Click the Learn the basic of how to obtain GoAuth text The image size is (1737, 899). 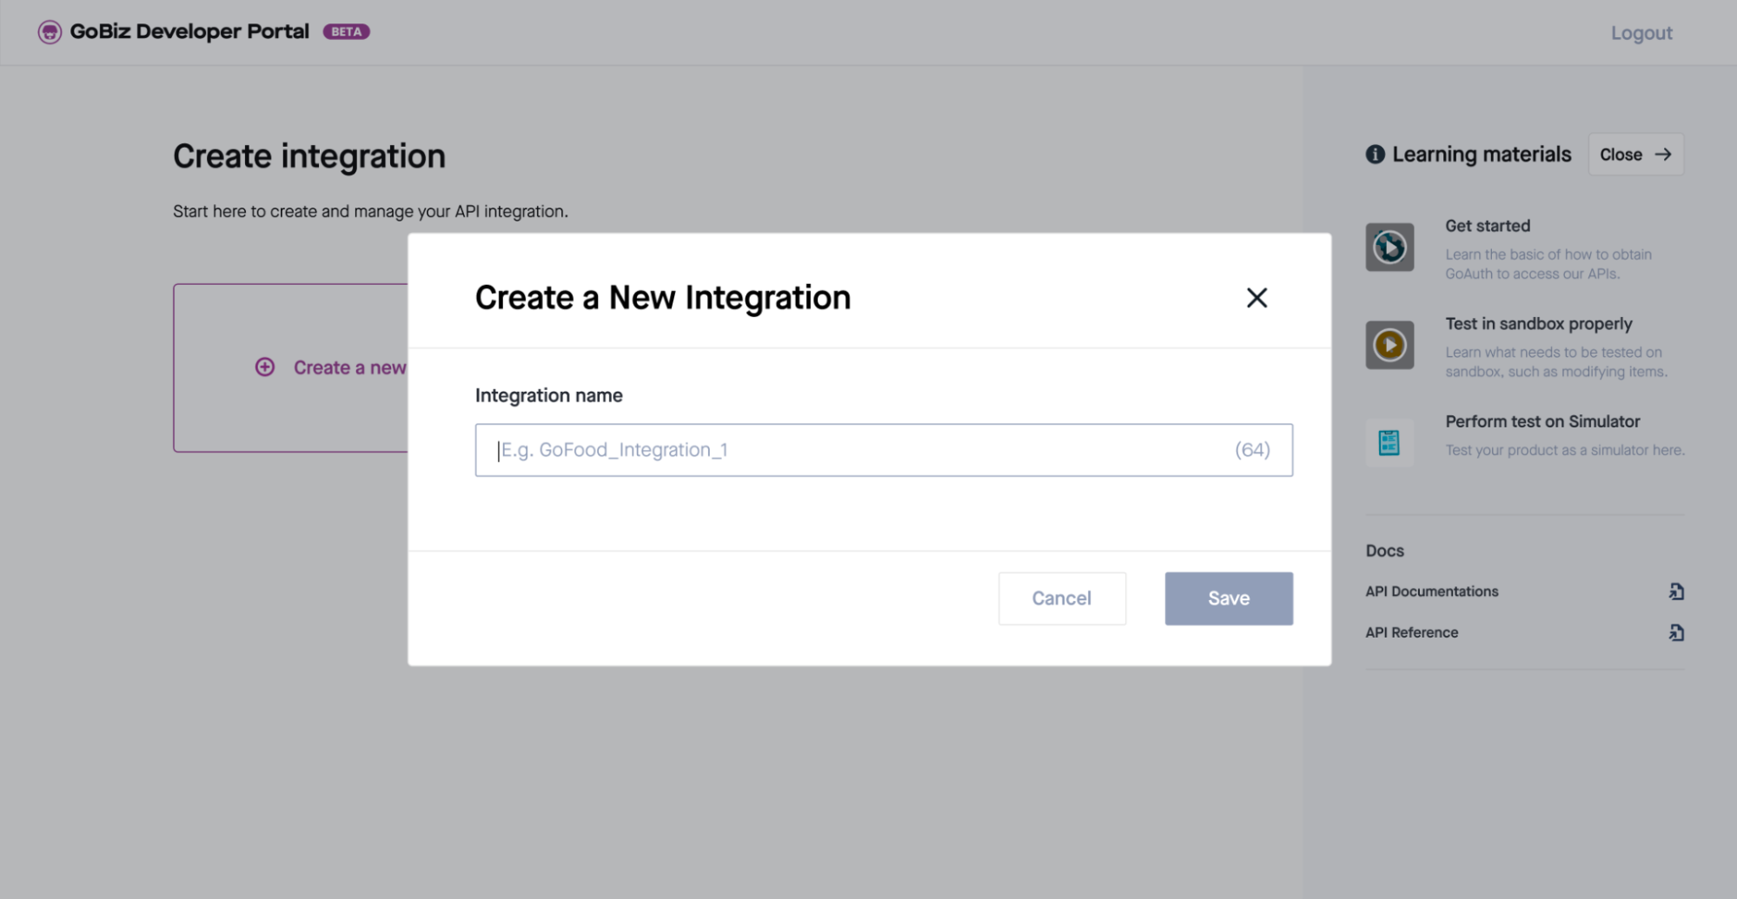click(1548, 264)
